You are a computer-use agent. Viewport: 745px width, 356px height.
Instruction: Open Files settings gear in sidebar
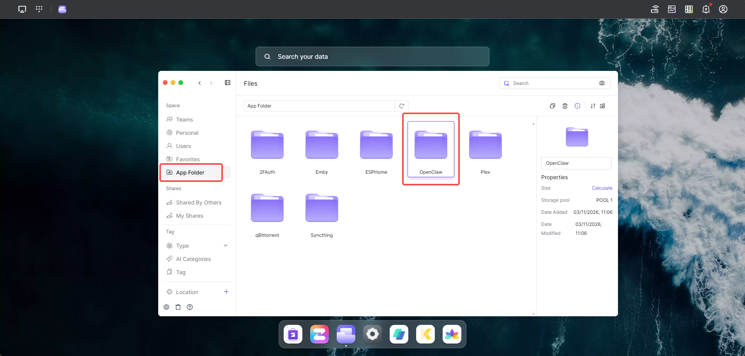(x=166, y=307)
